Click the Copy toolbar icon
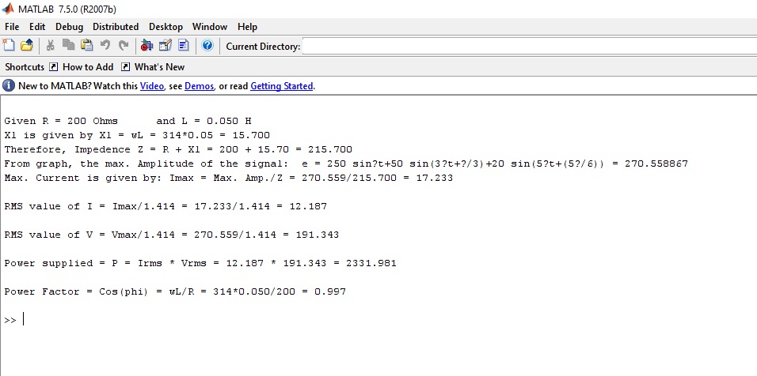757x376 pixels. (x=69, y=46)
